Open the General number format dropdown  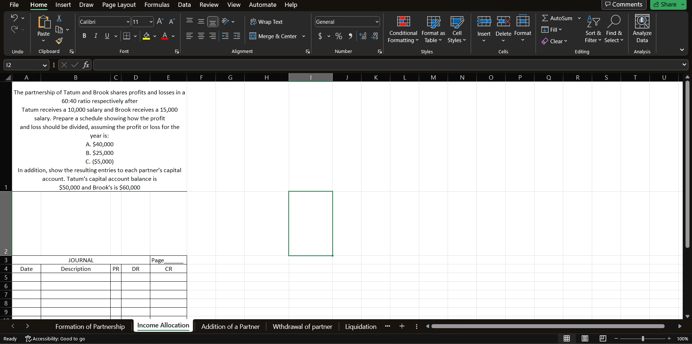point(377,22)
